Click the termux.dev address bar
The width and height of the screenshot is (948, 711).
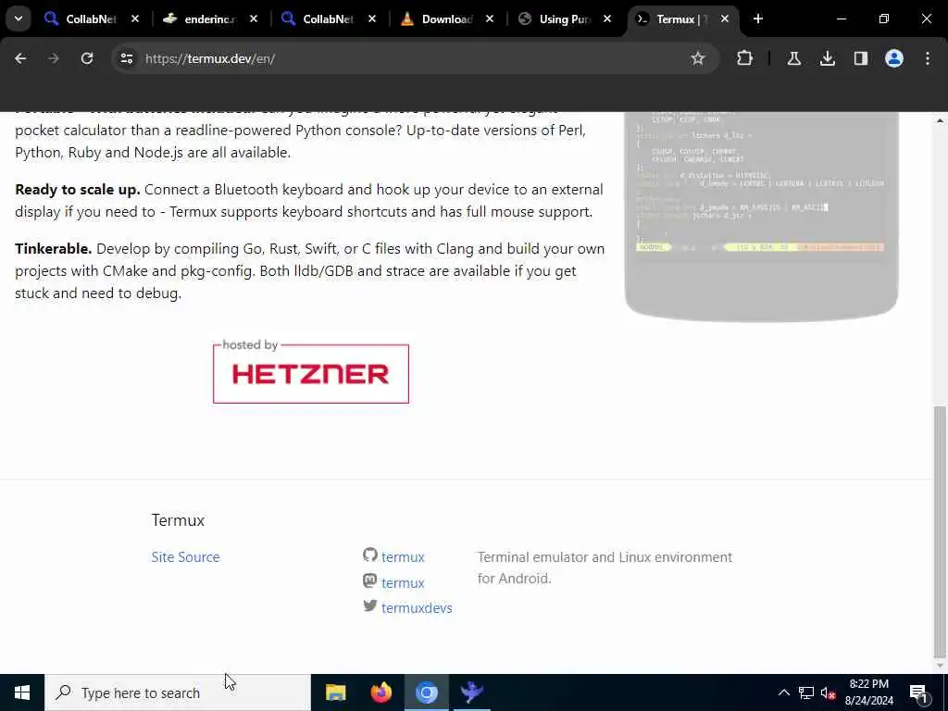[416, 58]
